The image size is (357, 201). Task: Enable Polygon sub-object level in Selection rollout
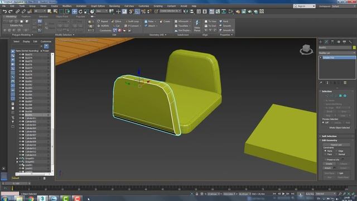pos(340,95)
